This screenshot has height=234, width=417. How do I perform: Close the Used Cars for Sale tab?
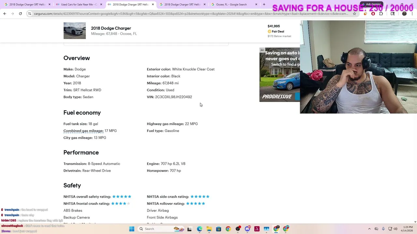pos(101,5)
